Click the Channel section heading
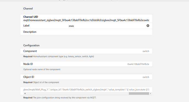This screenshot has width=189, height=102. tap(28, 9)
